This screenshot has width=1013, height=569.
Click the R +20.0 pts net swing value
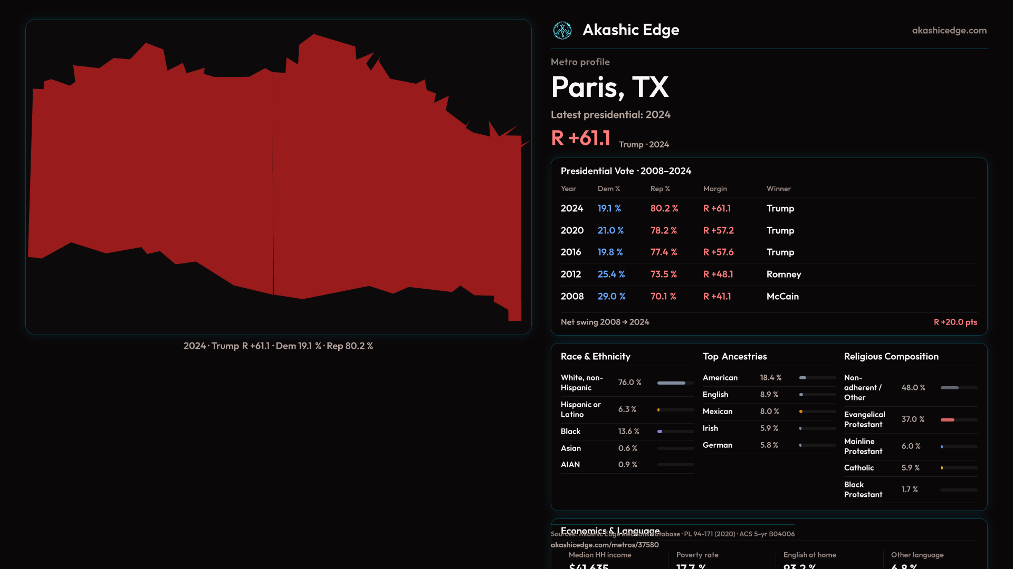click(955, 322)
